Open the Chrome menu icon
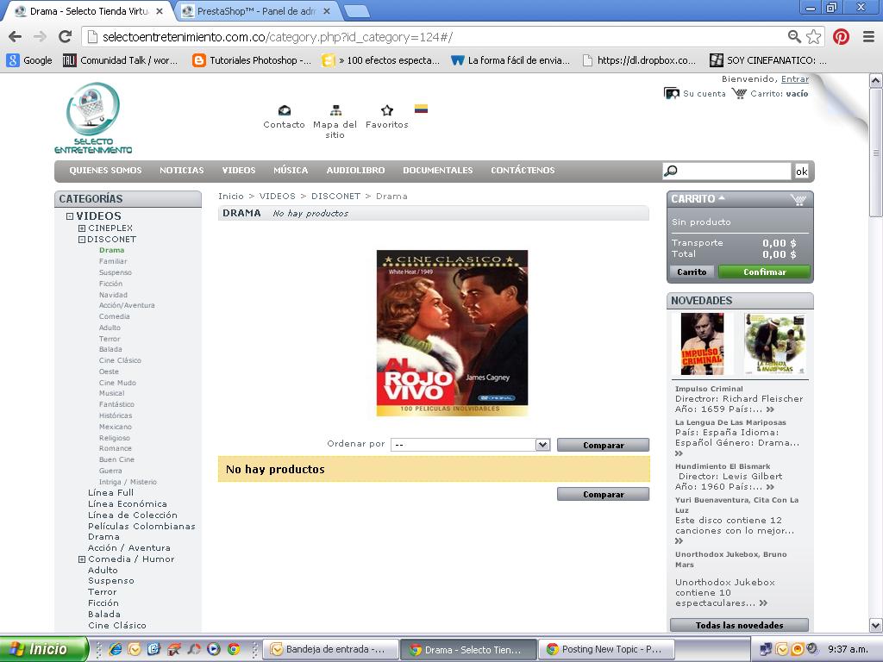This screenshot has width=883, height=662. (868, 37)
